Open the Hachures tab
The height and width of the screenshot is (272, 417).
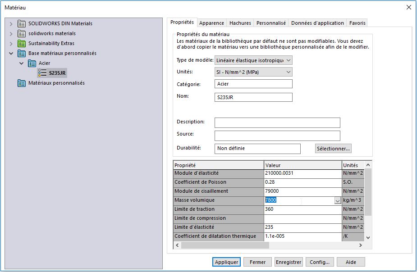(x=240, y=23)
